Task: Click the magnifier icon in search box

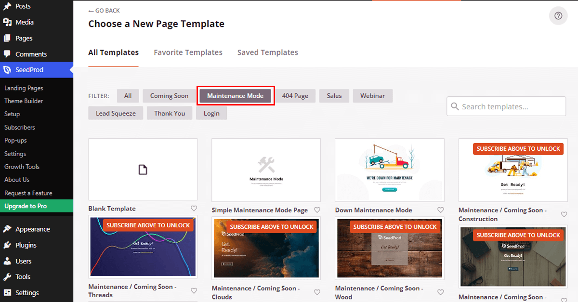Action: [455, 106]
